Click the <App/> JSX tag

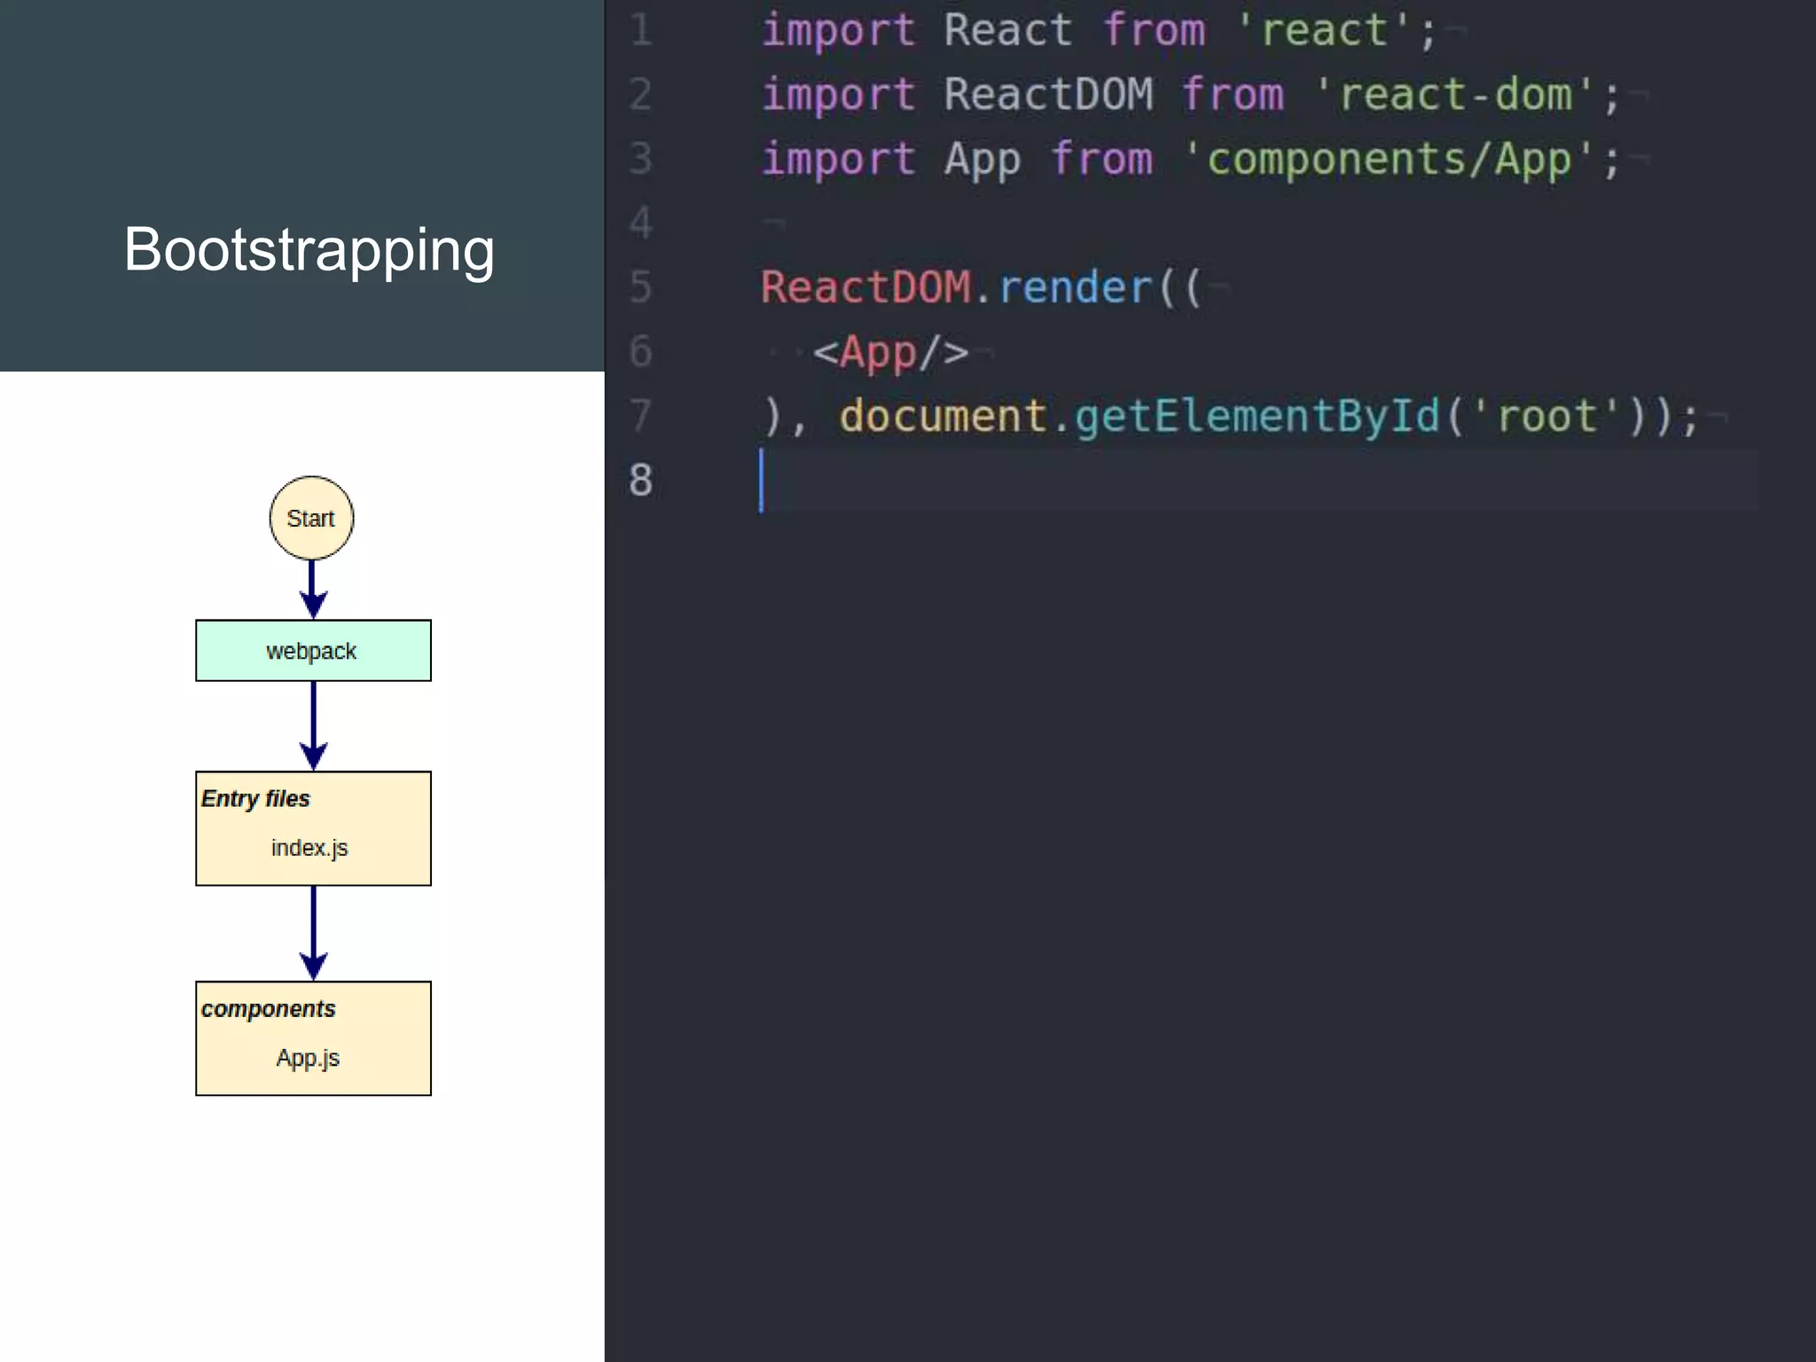click(x=890, y=352)
